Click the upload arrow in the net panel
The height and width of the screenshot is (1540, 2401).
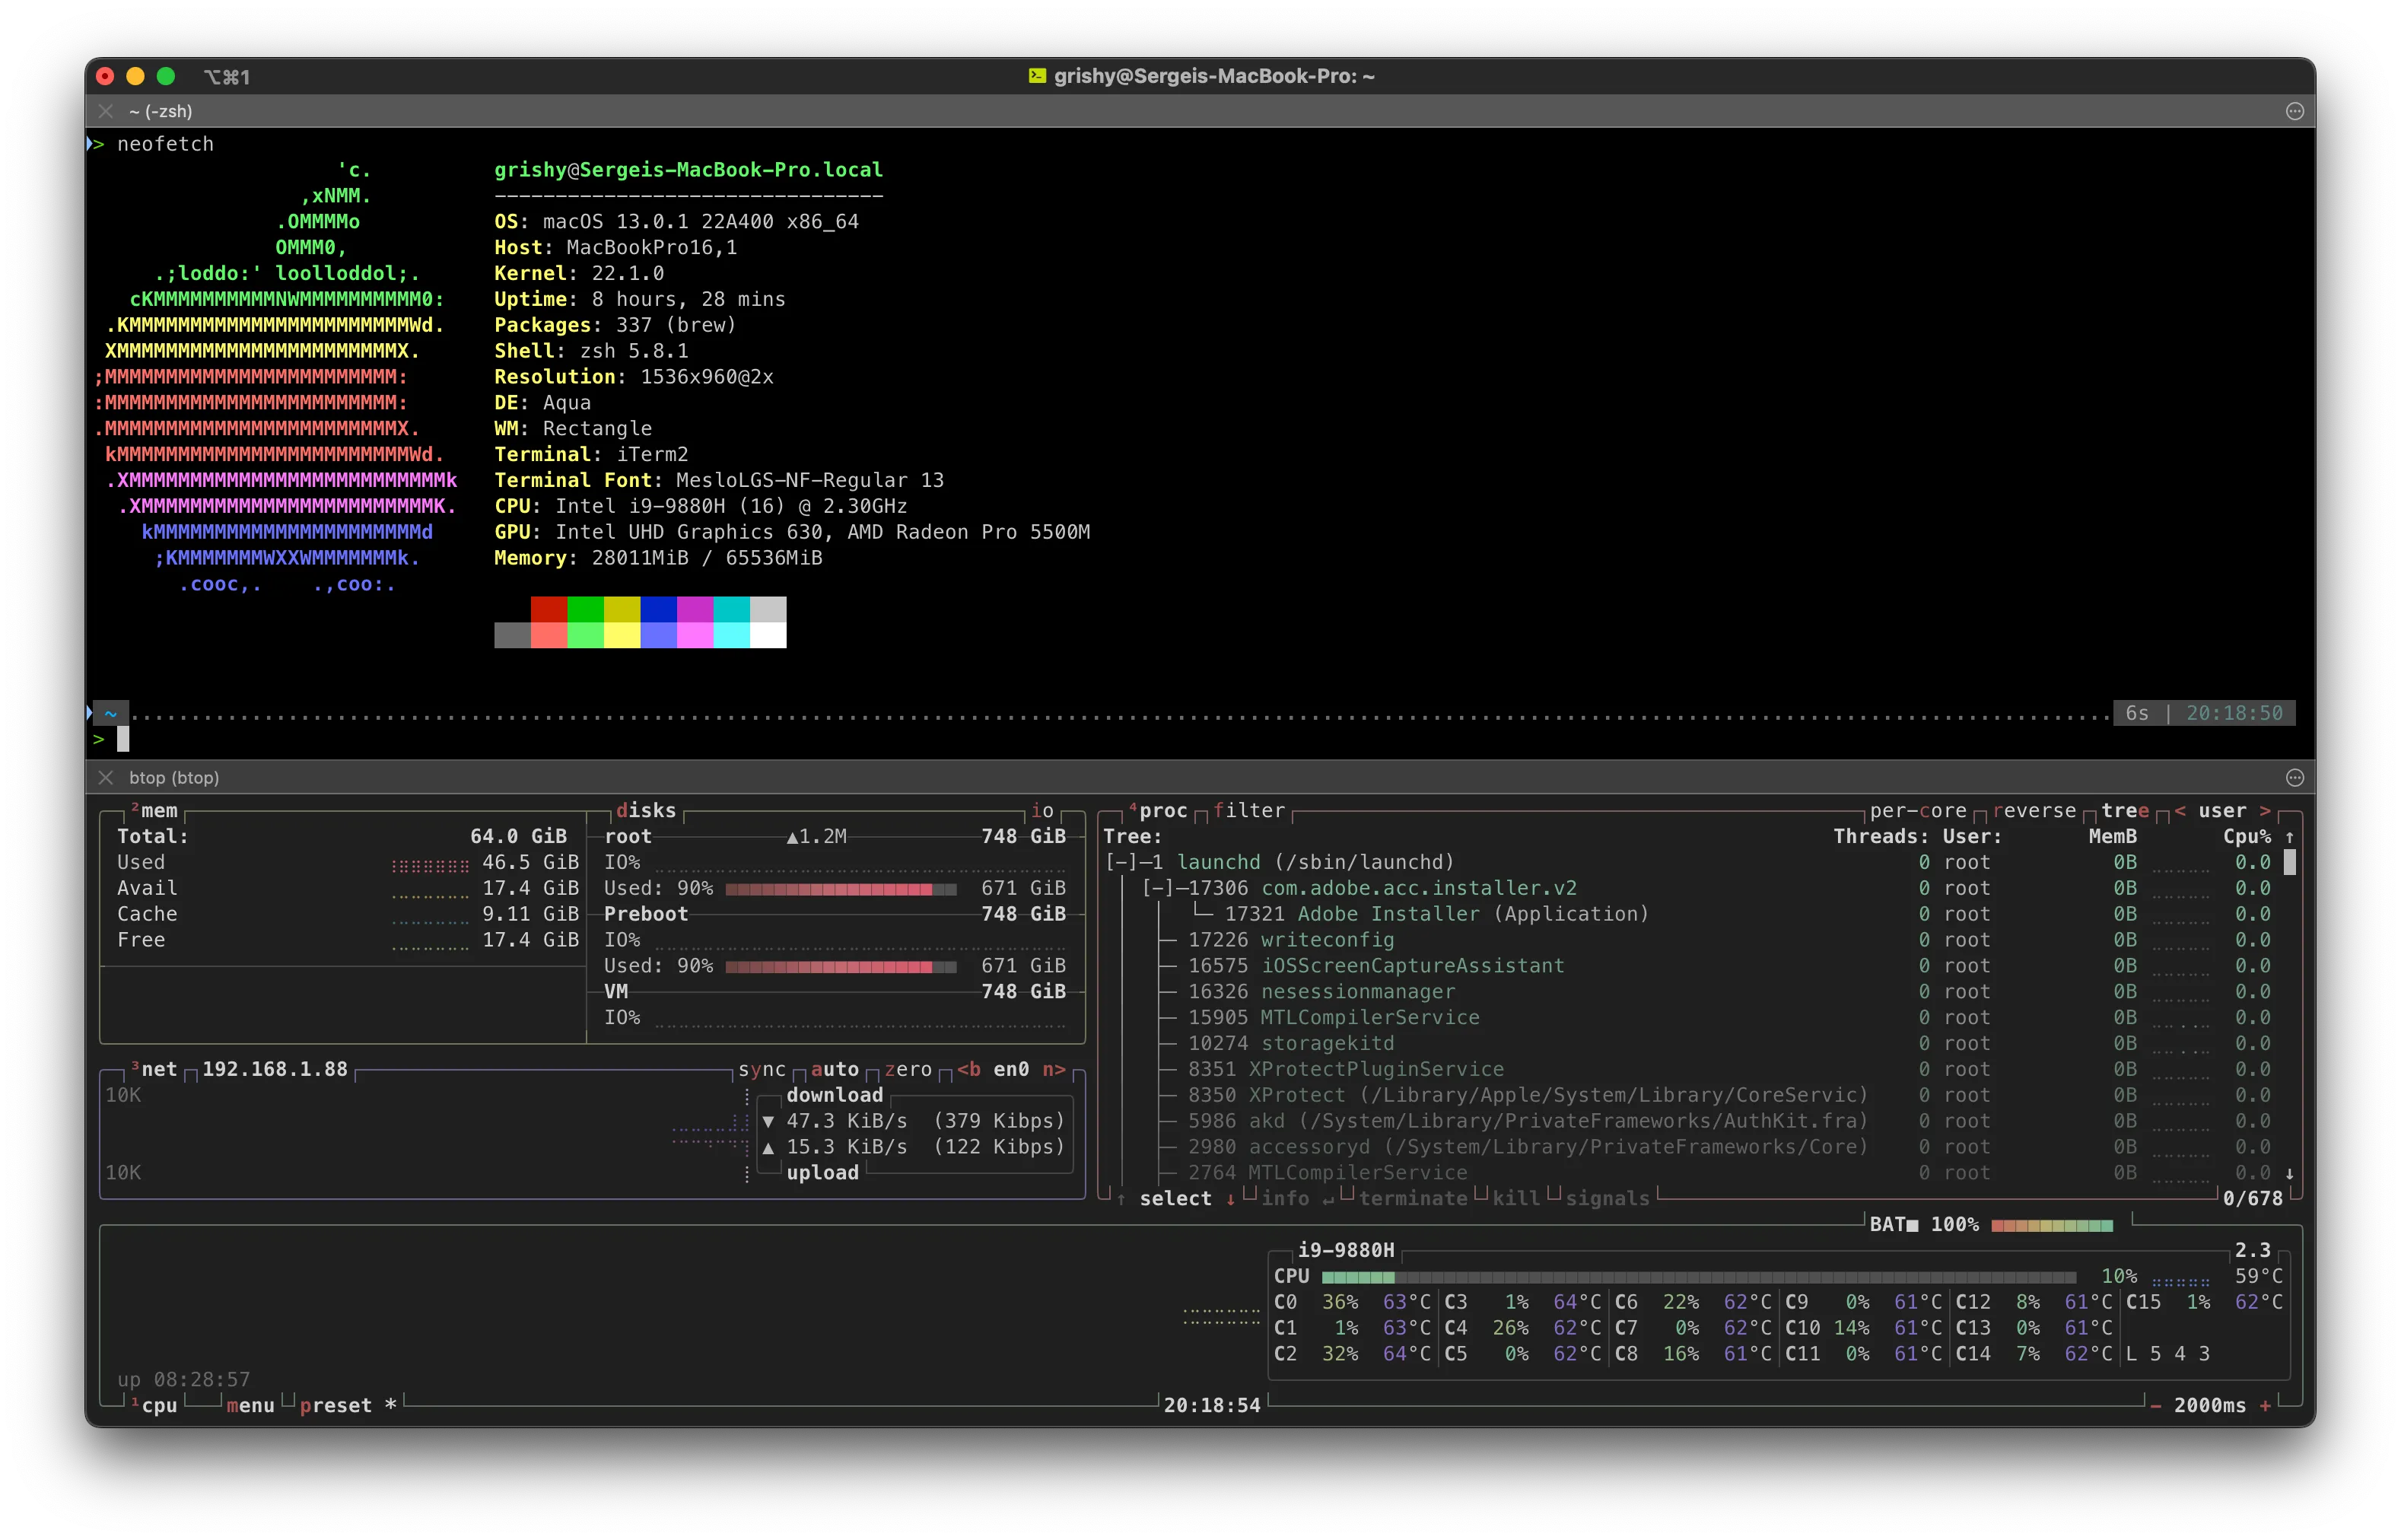(768, 1147)
